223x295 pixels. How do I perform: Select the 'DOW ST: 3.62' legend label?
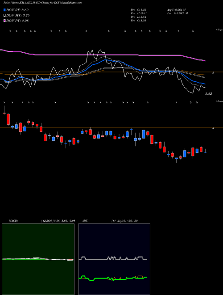17,10
